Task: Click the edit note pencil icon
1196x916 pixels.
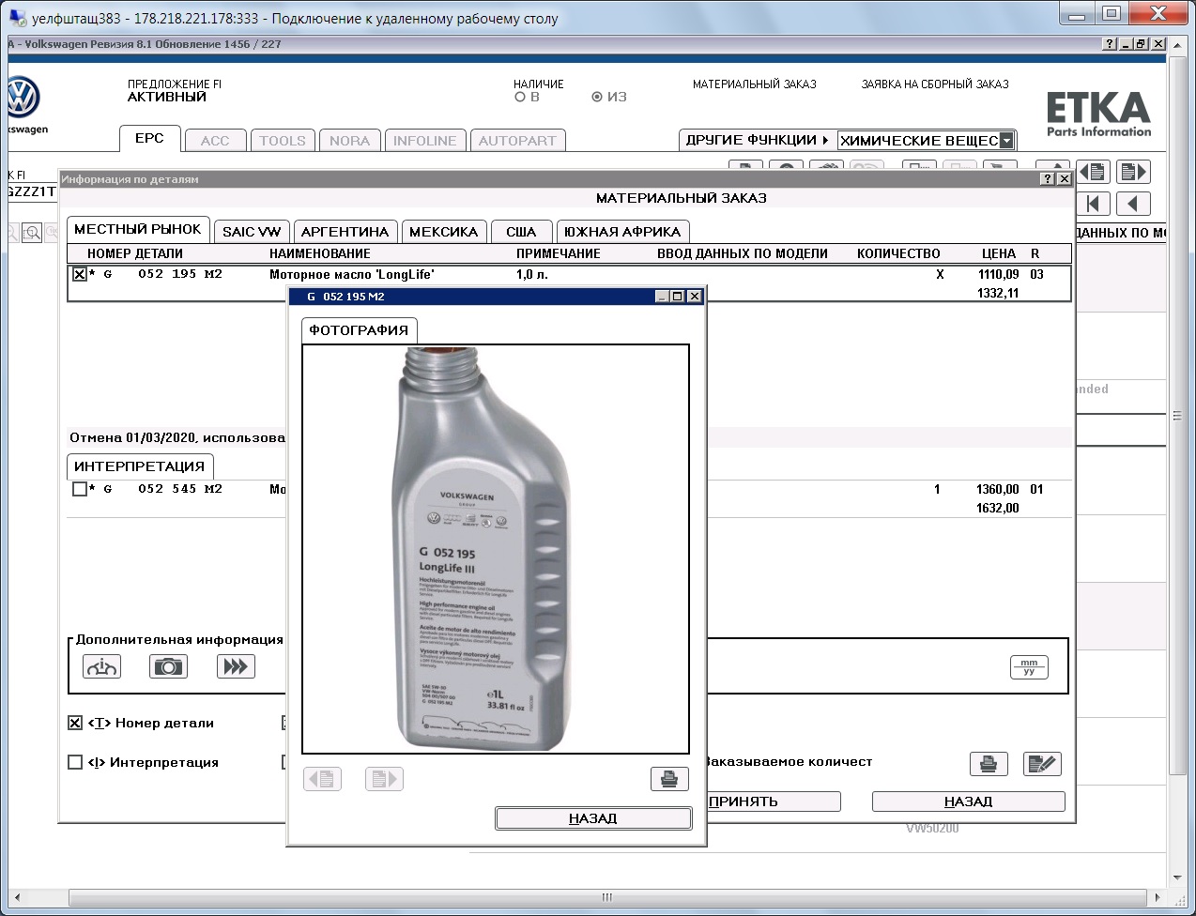Action: click(x=1042, y=764)
